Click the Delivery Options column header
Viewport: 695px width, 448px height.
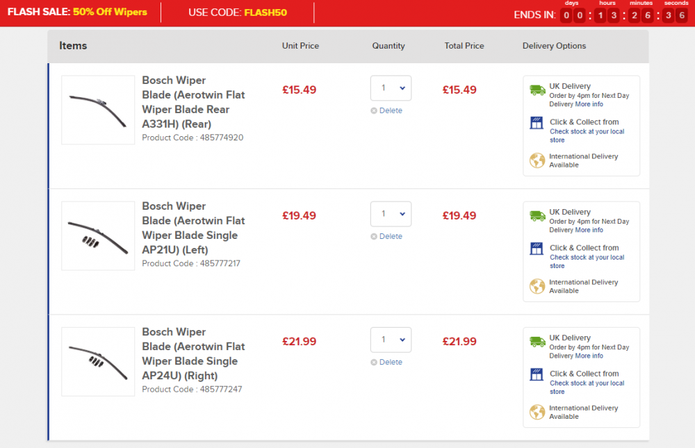(554, 46)
